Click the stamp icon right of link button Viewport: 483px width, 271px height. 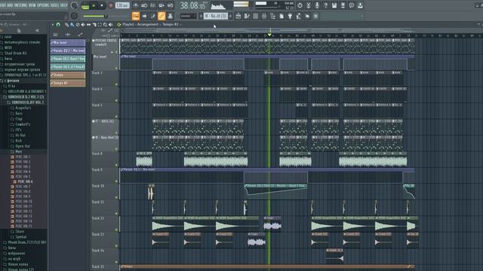click(170, 16)
